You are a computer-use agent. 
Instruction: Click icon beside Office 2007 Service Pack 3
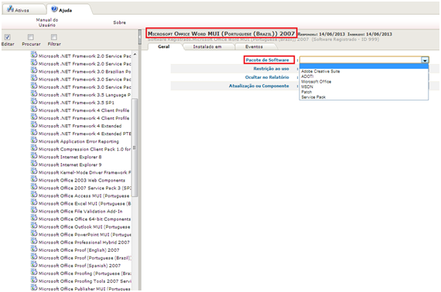34,187
